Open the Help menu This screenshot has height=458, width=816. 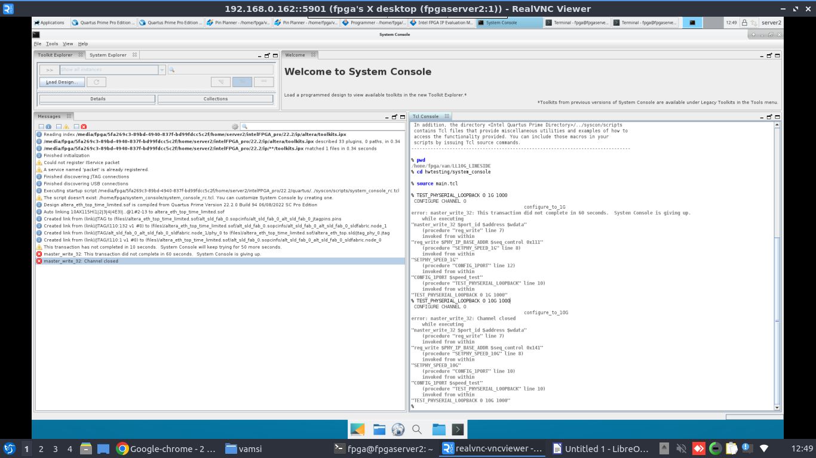(83, 44)
